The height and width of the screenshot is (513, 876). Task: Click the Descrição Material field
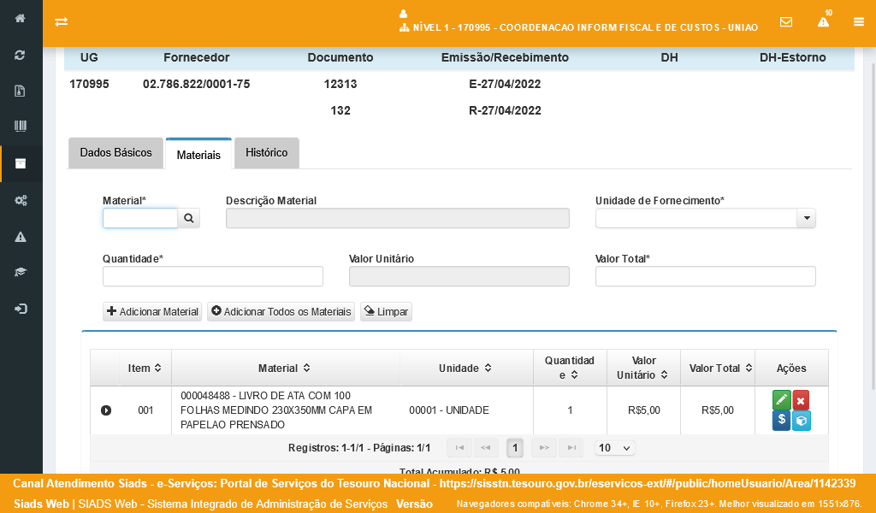398,218
